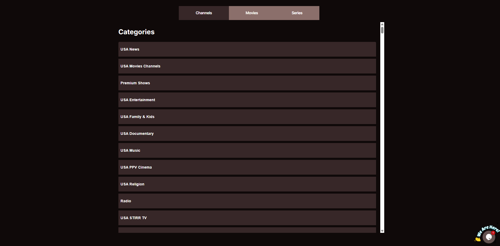500x246 pixels.
Task: Click the scrollbar thumb near the top
Action: pyautogui.click(x=382, y=30)
